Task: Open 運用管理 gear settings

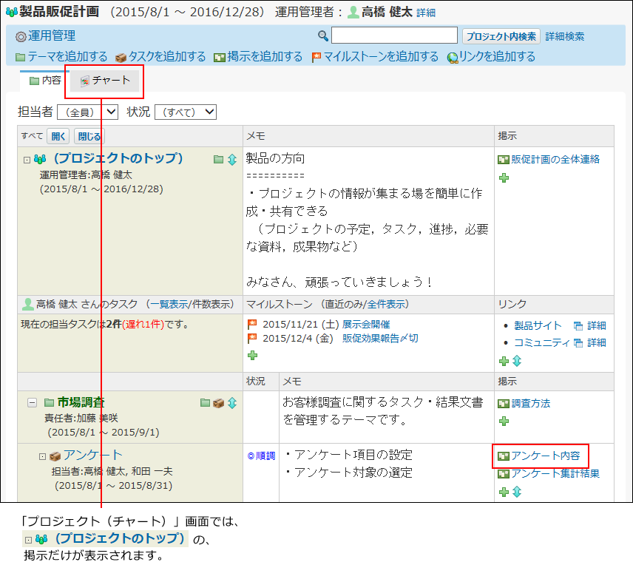Action: pyautogui.click(x=45, y=36)
